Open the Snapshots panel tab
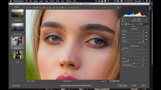This screenshot has width=161, height=90. click(142, 24)
